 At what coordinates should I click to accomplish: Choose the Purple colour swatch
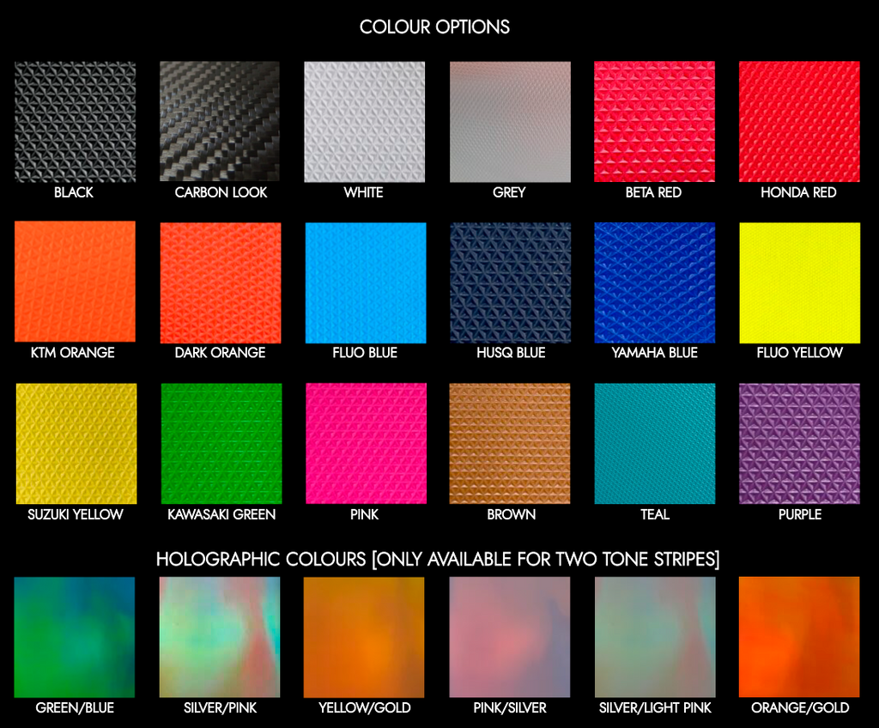click(799, 444)
